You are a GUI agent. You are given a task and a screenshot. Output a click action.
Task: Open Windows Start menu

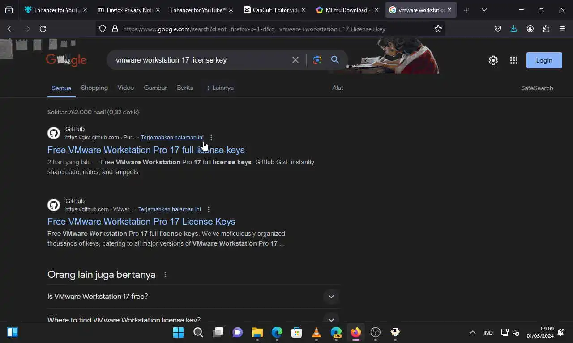(x=178, y=332)
